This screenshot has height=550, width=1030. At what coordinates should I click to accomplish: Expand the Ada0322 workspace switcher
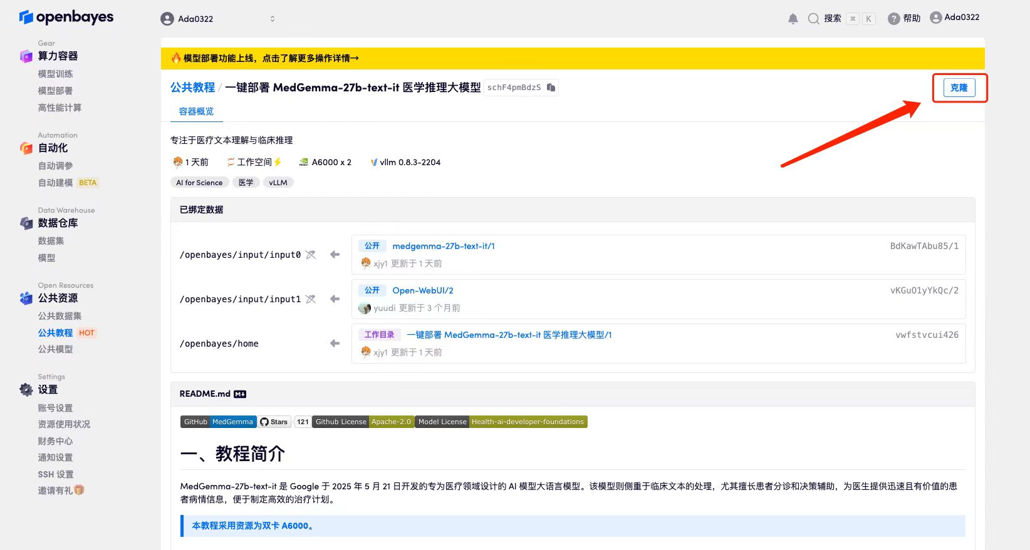click(x=272, y=19)
